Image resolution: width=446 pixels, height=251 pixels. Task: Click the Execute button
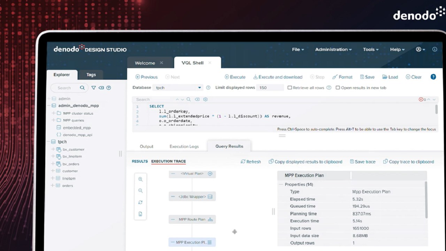click(235, 77)
